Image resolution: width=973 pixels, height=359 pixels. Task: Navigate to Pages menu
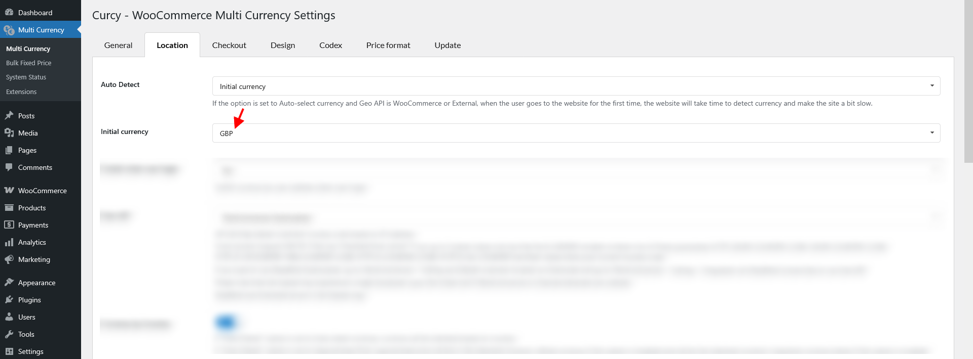pos(41,150)
